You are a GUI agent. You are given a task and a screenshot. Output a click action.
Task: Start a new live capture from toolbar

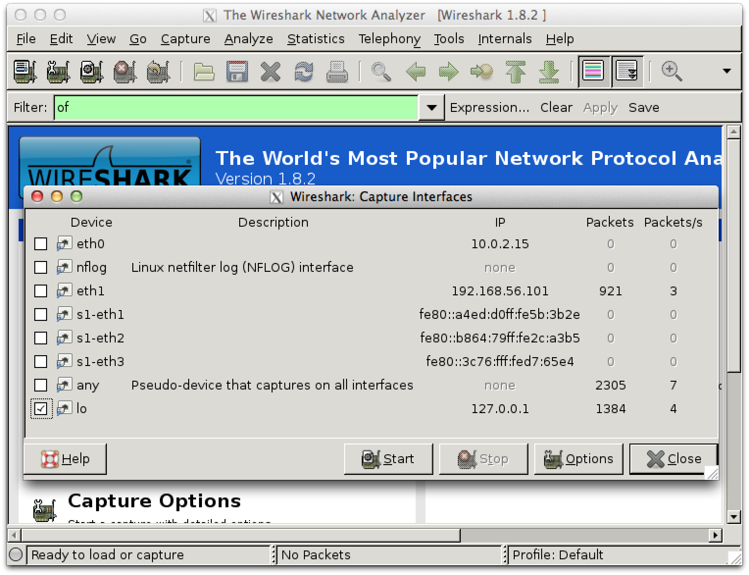pyautogui.click(x=92, y=72)
